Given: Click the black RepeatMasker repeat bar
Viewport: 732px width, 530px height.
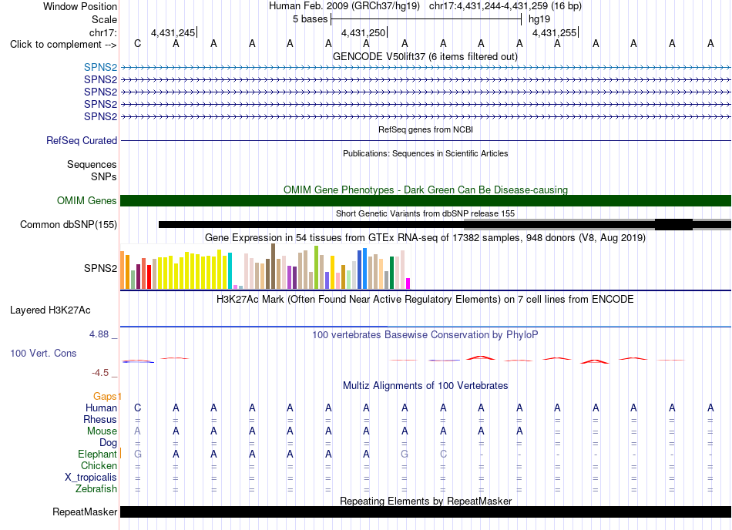Looking at the screenshot, I should tap(425, 512).
